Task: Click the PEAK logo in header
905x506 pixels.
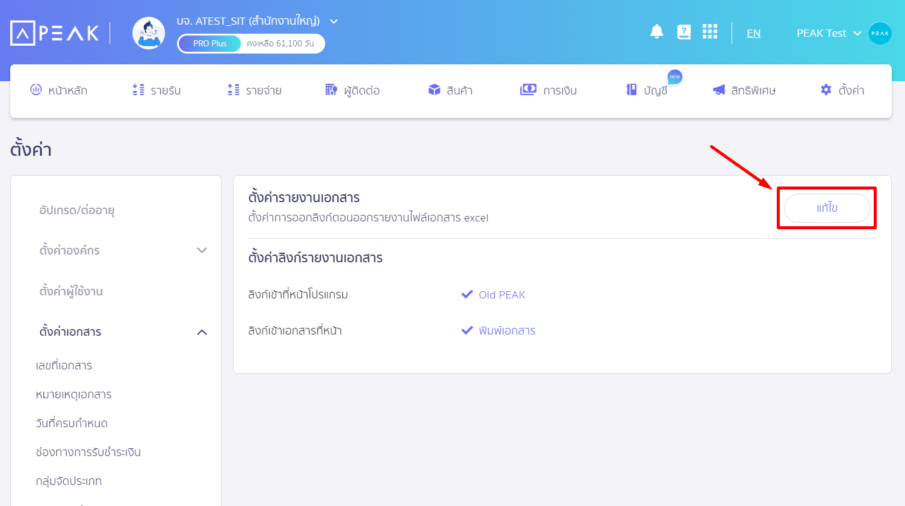Action: (55, 33)
